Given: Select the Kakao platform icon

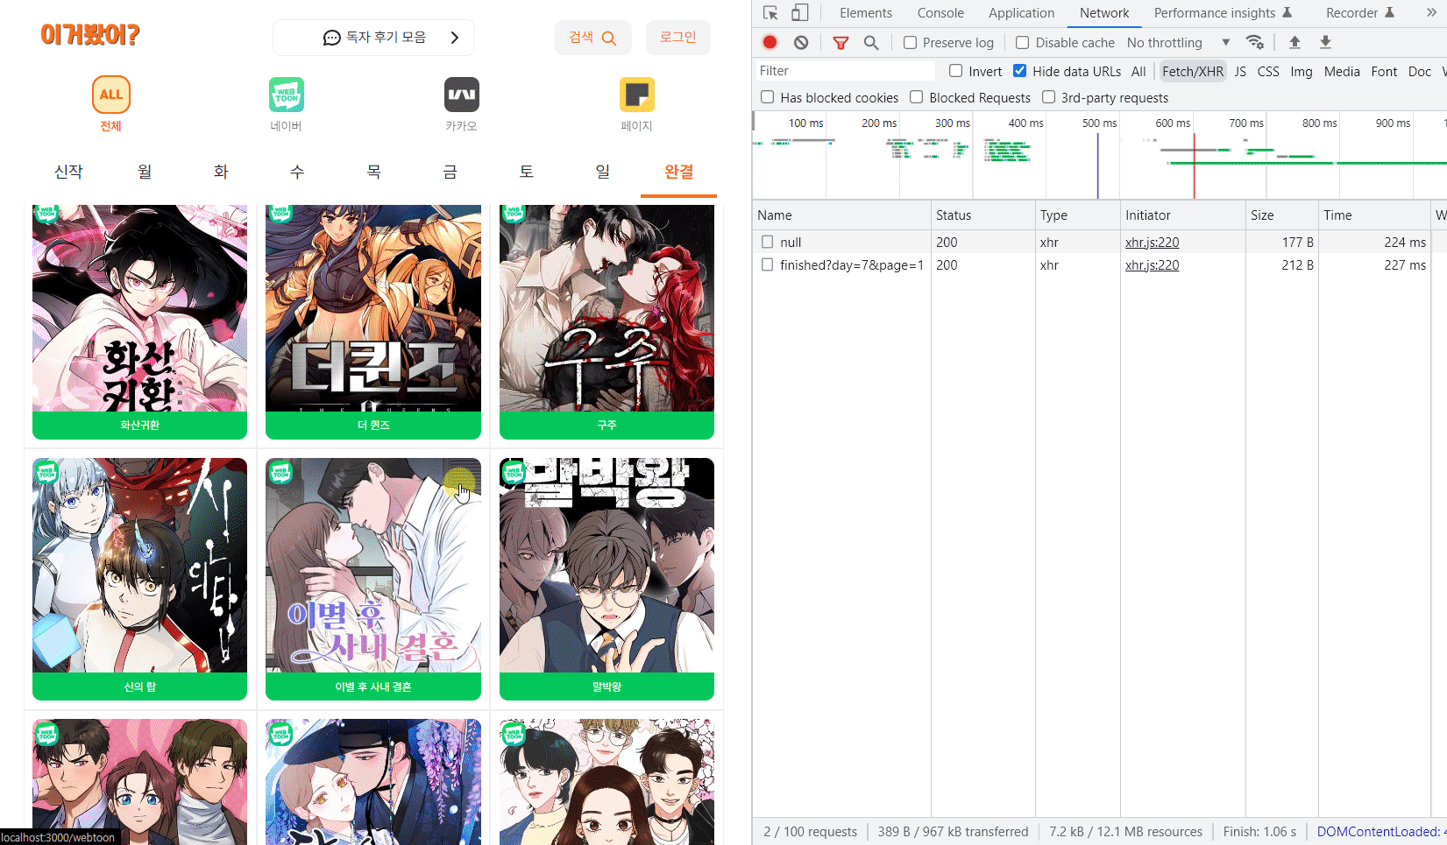Looking at the screenshot, I should click(462, 95).
